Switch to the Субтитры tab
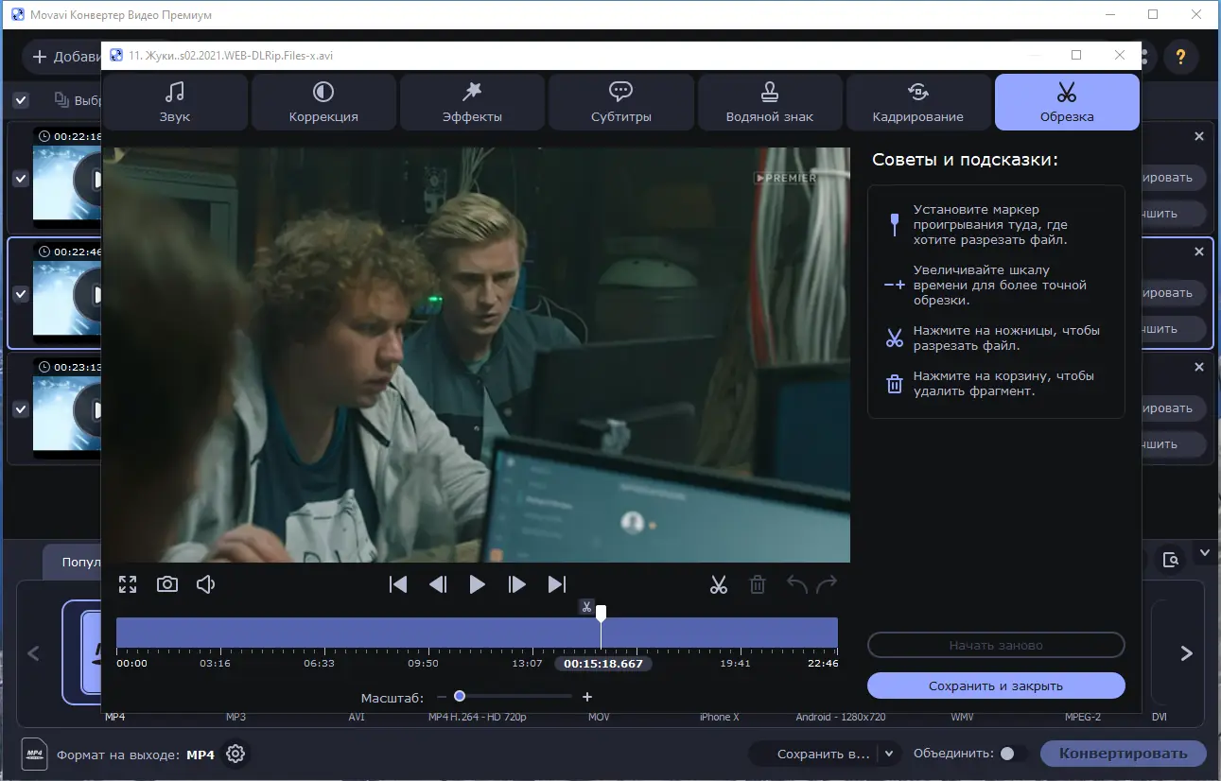This screenshot has height=781, width=1221. coord(620,102)
